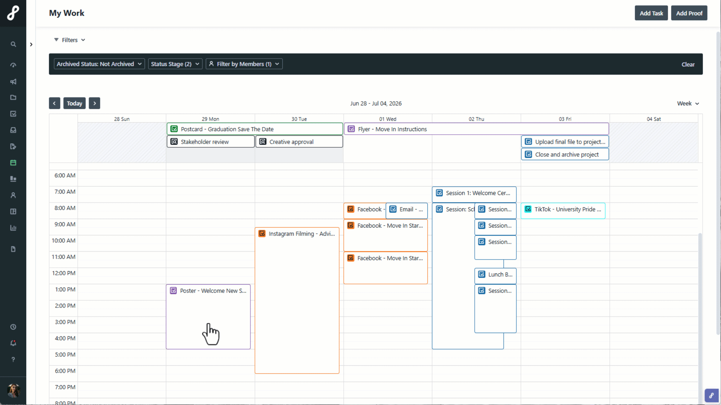This screenshot has width=721, height=405.
Task: Open the help question mark icon
Action: [13, 359]
